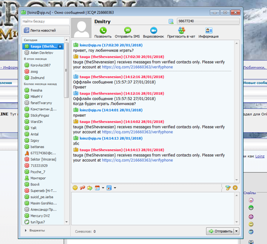This screenshot has height=244, width=267.
Task: Open the Отправить SMS icon
Action: pyautogui.click(x=127, y=31)
